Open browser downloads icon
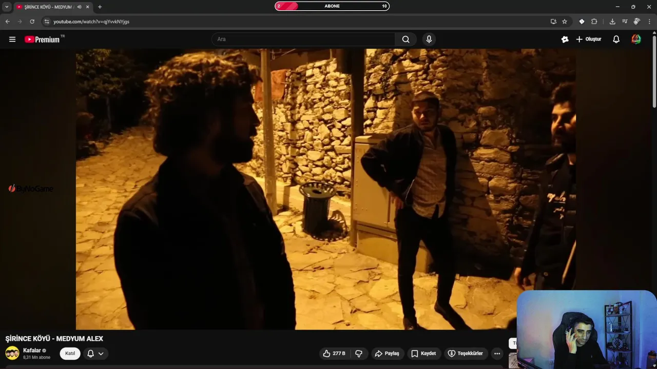657x369 pixels. (x=612, y=22)
